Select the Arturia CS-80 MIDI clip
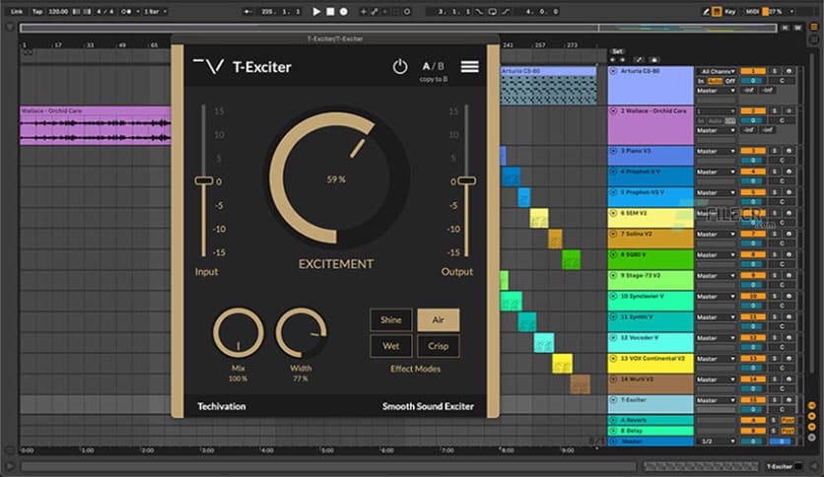Screen dimensions: 824x477 (x=548, y=85)
